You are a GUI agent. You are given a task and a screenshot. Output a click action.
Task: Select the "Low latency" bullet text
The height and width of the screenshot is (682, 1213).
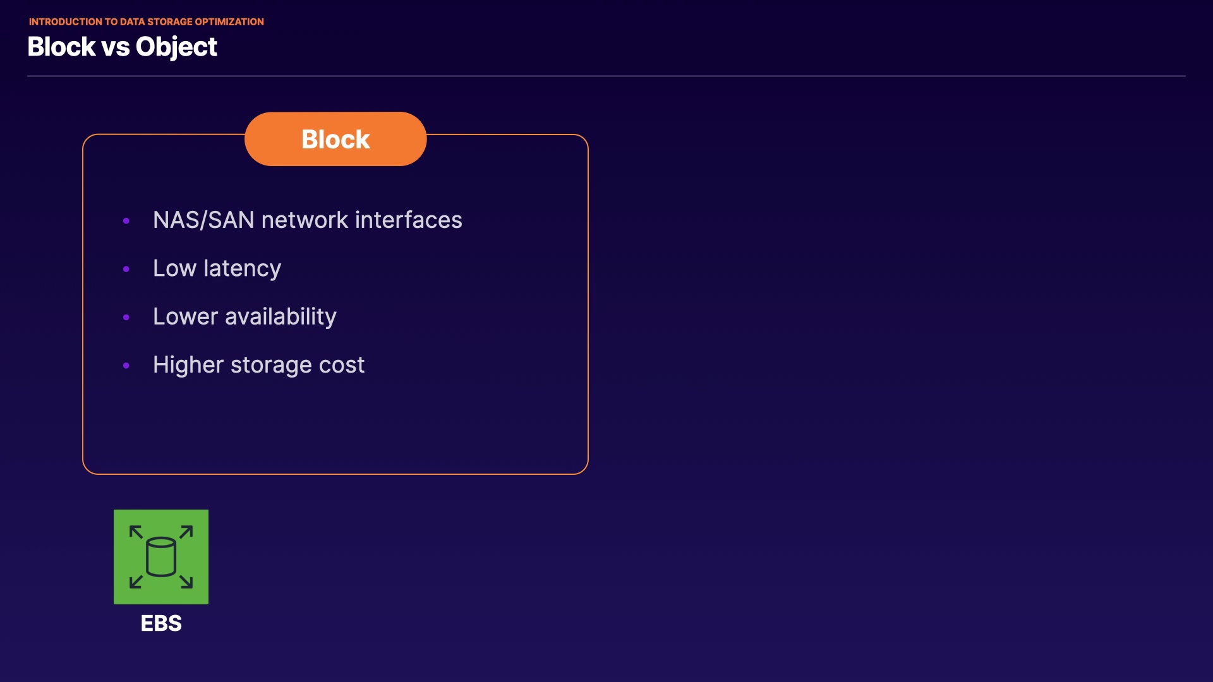[217, 268]
